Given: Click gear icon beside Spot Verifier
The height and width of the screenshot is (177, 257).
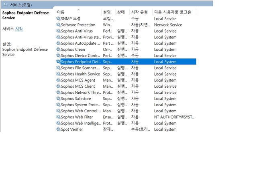Looking at the screenshot, I should pos(58,129).
